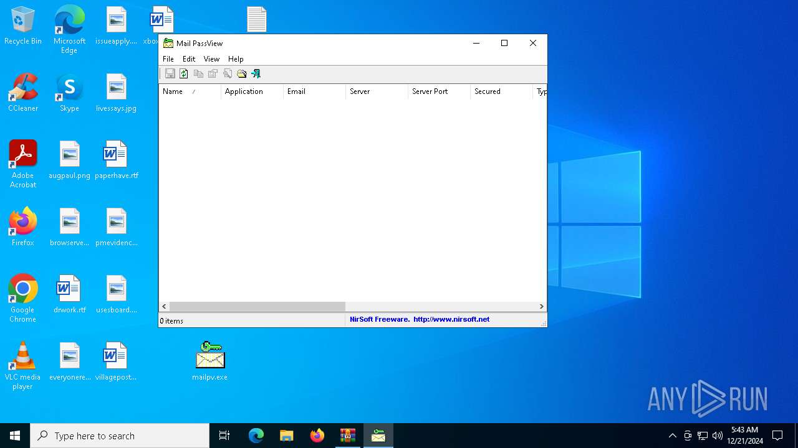Select the Recycle Bin desktop icon
The image size is (798, 448).
pos(23,26)
